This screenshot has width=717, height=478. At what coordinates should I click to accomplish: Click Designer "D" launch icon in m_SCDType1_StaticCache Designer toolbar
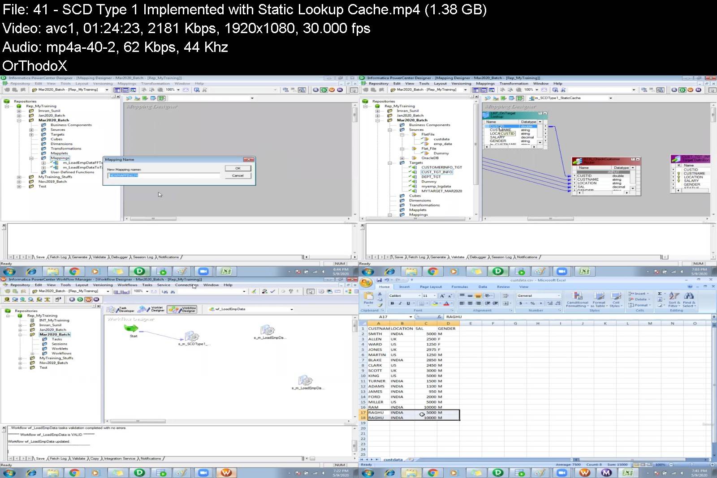pyautogui.click(x=682, y=90)
